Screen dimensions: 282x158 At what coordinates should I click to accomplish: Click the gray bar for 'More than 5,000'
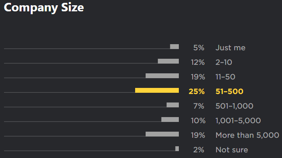(162, 134)
